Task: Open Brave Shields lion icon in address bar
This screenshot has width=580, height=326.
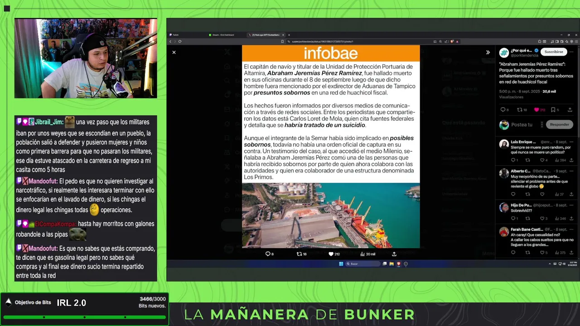Action: tap(452, 41)
